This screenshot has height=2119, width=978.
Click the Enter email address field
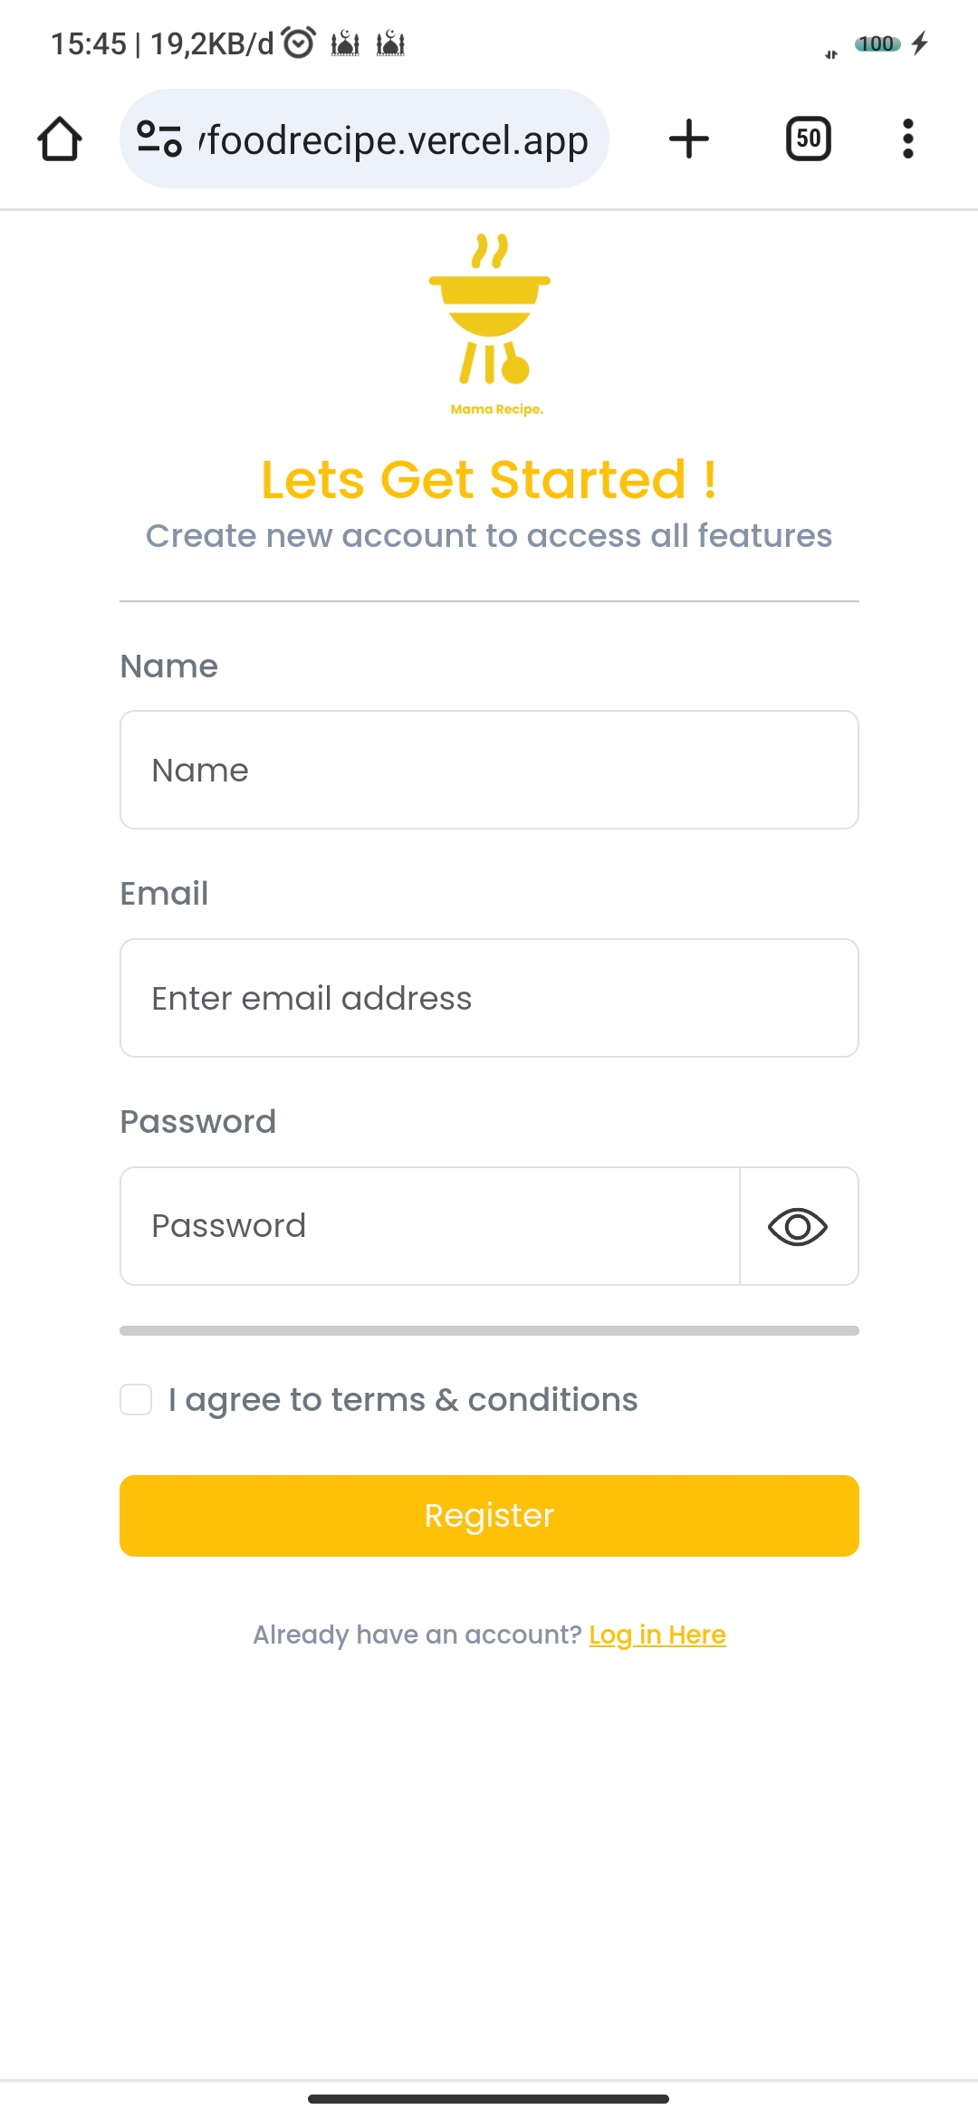pyautogui.click(x=488, y=998)
